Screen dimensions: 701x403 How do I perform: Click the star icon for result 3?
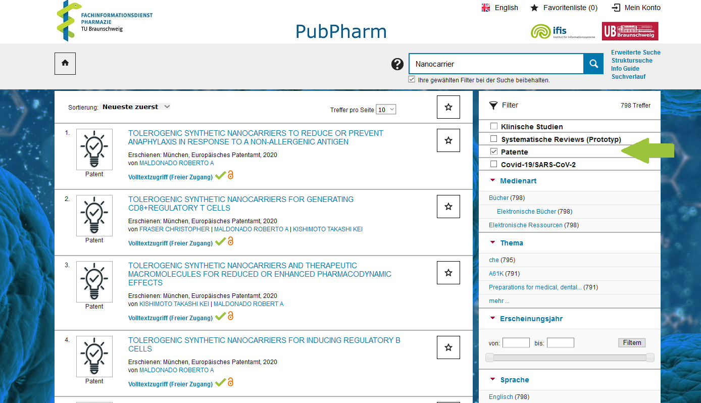[x=448, y=273]
